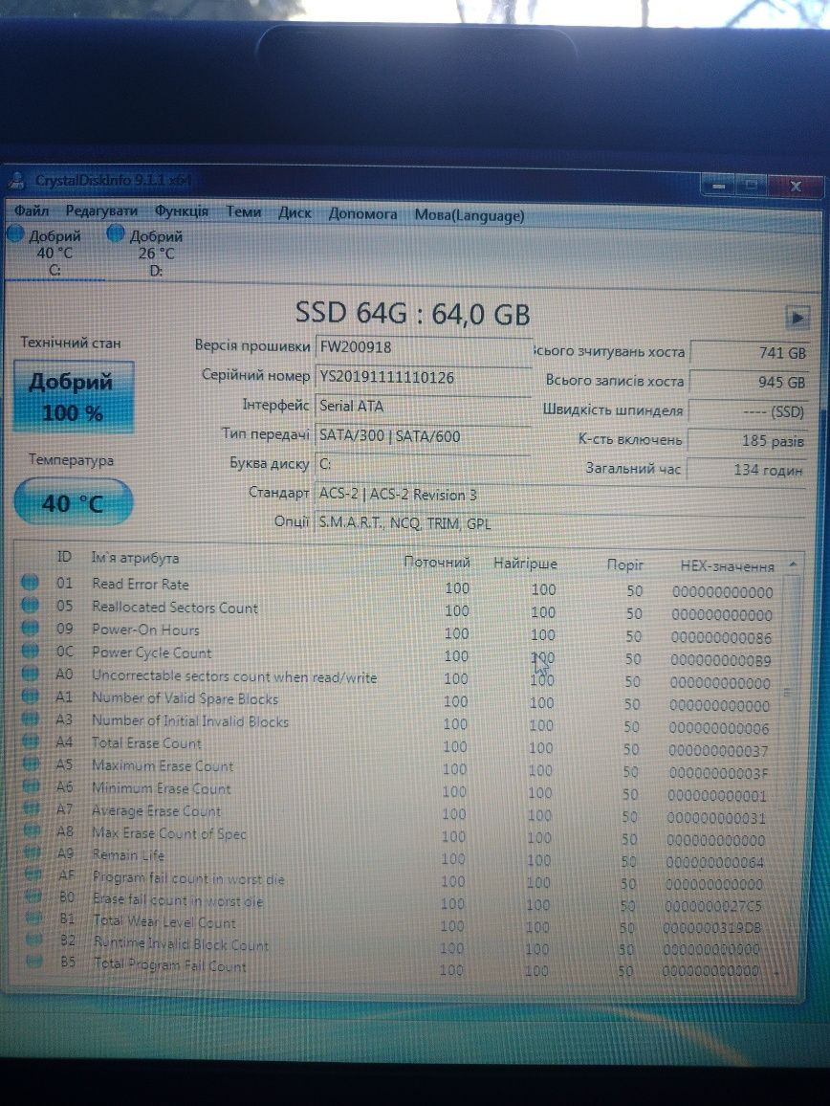
Task: Select the Power Cycle Count attribute name
Action: pyautogui.click(x=152, y=653)
